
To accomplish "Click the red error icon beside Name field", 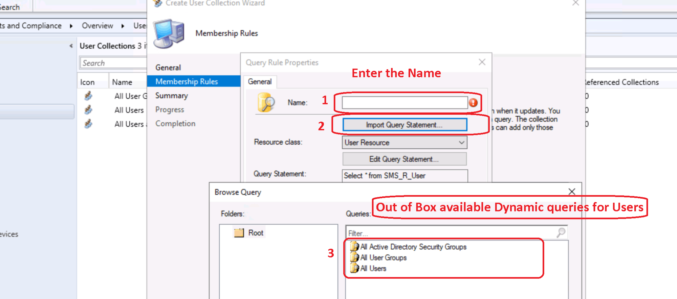I will pos(473,103).
